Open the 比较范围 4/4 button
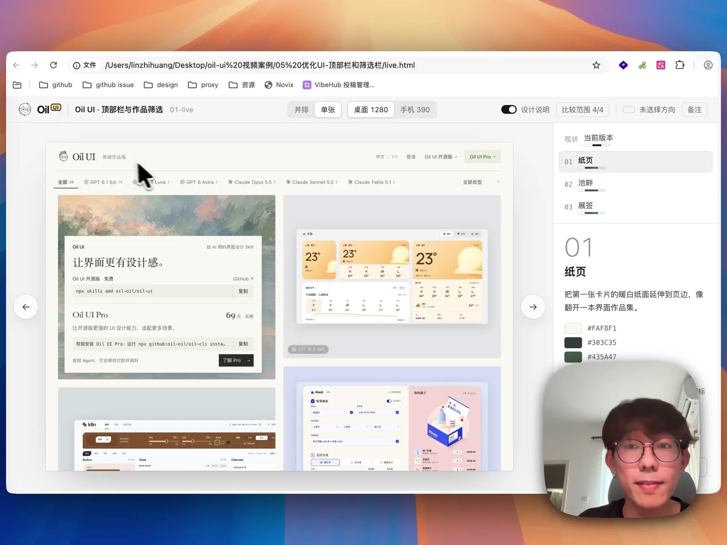This screenshot has width=727, height=545. coord(583,109)
